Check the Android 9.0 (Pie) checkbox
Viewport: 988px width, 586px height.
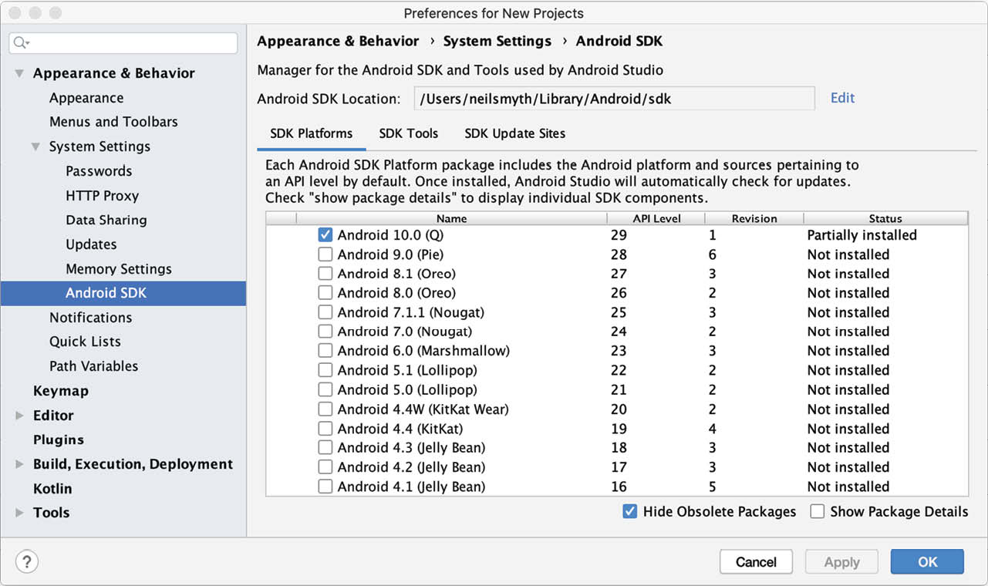click(325, 254)
